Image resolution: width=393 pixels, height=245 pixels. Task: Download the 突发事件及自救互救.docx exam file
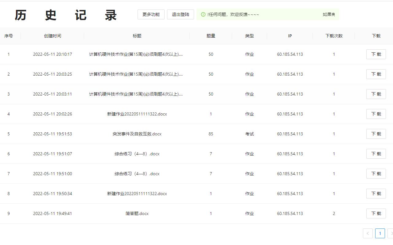click(376, 134)
